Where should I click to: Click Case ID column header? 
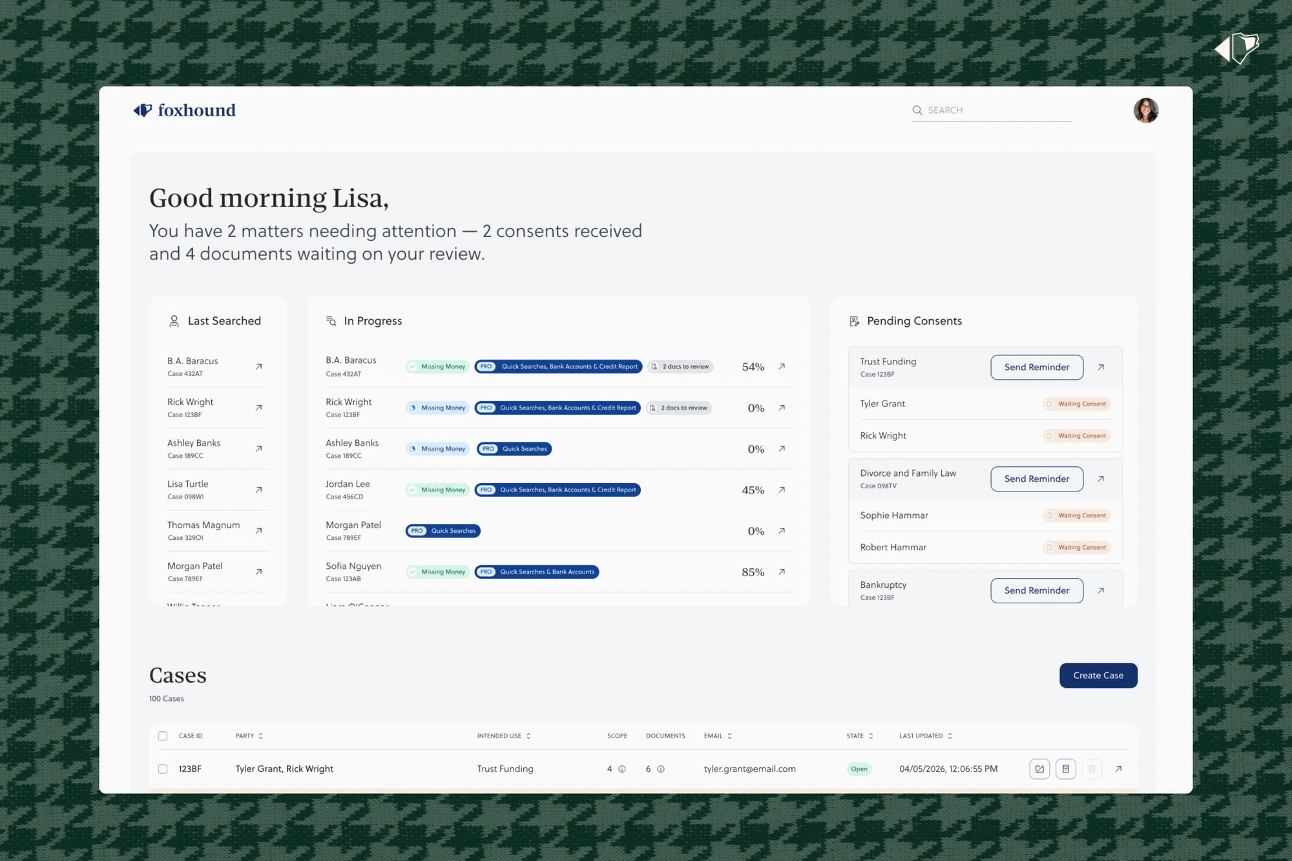point(191,736)
